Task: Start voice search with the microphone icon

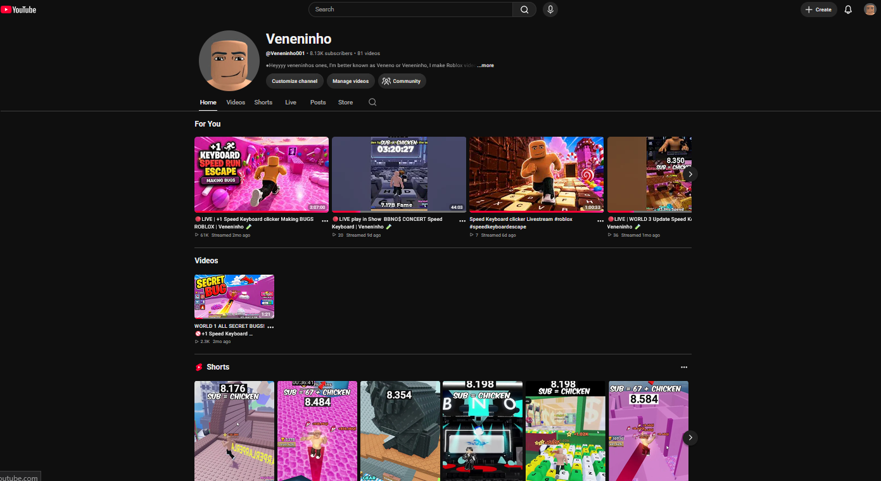Action: pyautogui.click(x=550, y=9)
